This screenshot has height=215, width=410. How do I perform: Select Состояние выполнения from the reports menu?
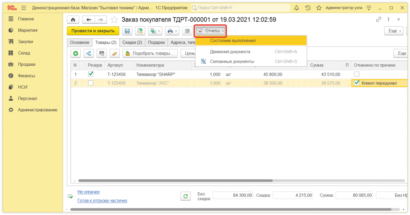[x=233, y=40]
